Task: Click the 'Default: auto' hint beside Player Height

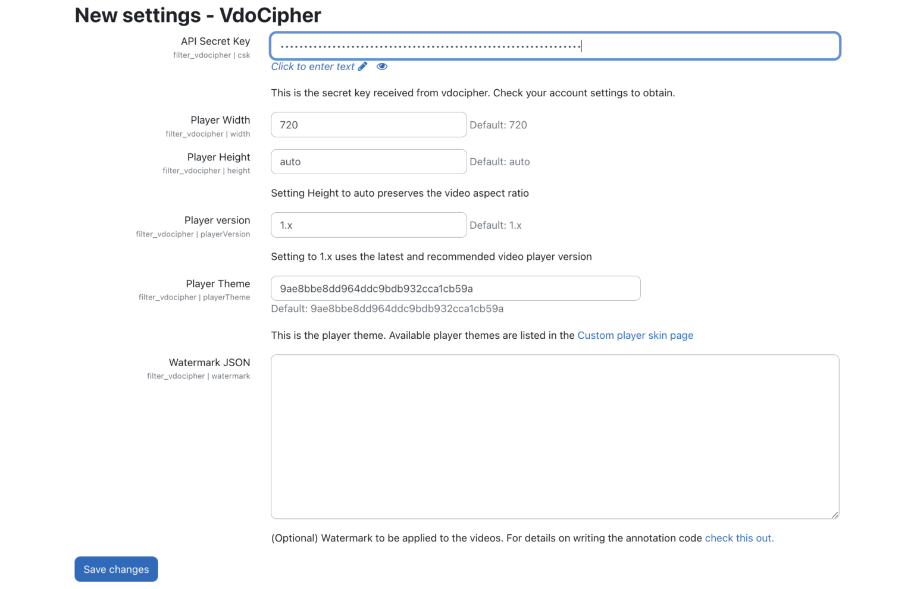Action: 500,161
